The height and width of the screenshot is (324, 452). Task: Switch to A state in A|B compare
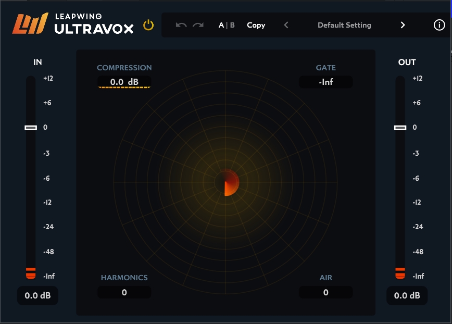(221, 25)
